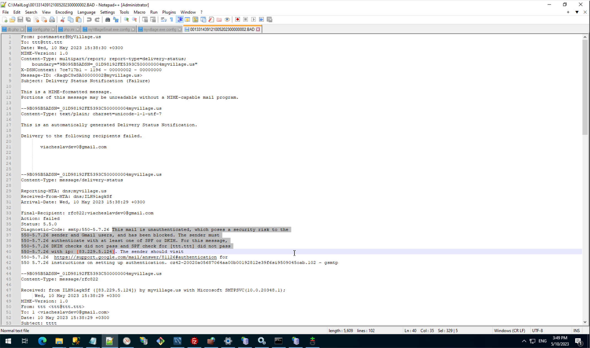This screenshot has height=348, width=590.
Task: Click the support.google.com authentication link
Action: tap(135, 257)
